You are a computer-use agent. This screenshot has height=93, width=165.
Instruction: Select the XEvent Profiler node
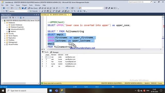(x=13, y=44)
